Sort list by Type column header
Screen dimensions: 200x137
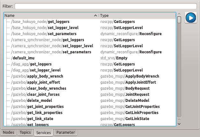click(137, 15)
